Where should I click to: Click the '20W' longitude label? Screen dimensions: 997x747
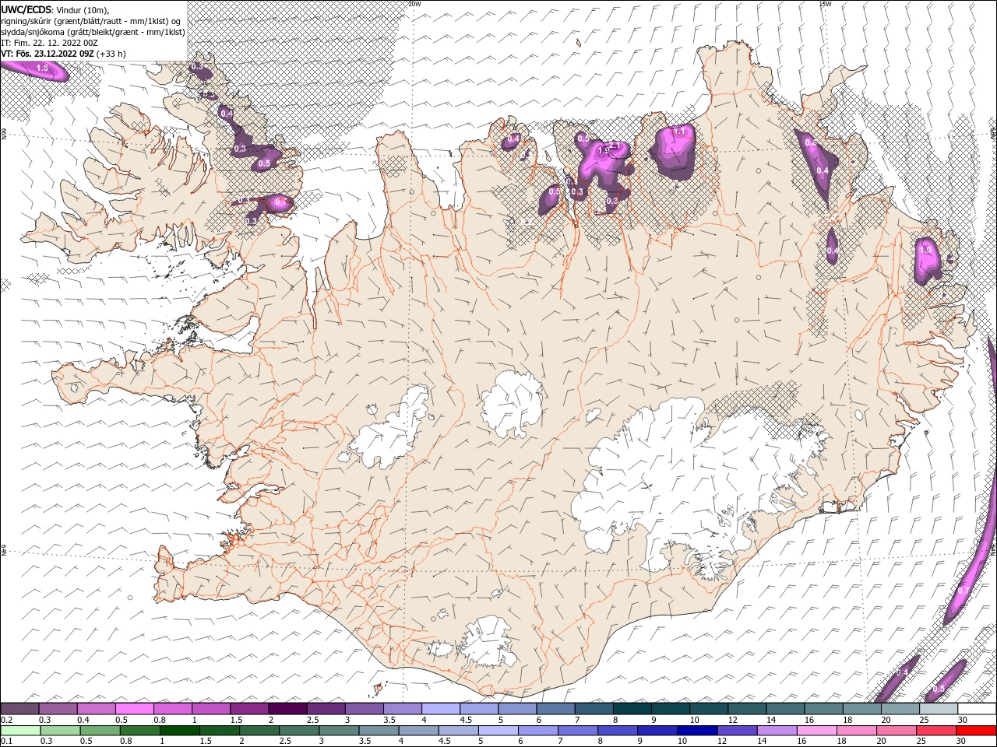pos(414,4)
